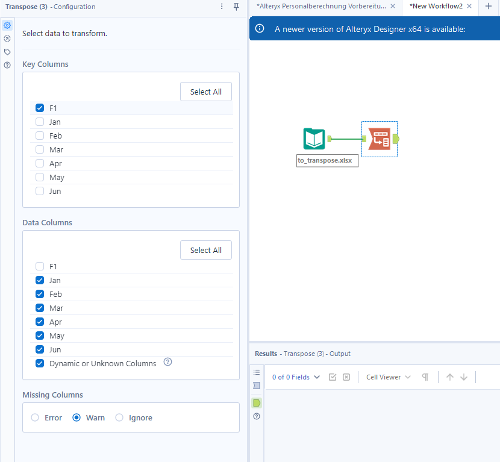Image resolution: width=500 pixels, height=462 pixels.
Task: Select the Transpose tool on canvas
Action: pyautogui.click(x=379, y=139)
